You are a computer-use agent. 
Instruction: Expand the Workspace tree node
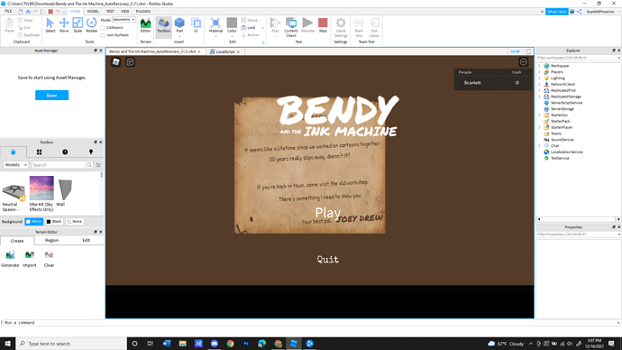pyautogui.click(x=539, y=66)
